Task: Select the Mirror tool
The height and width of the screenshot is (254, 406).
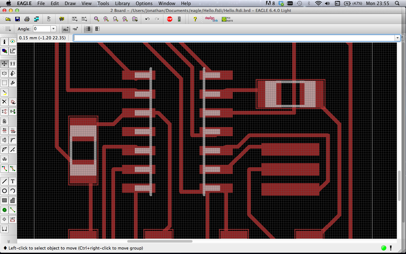Action: 4,73
